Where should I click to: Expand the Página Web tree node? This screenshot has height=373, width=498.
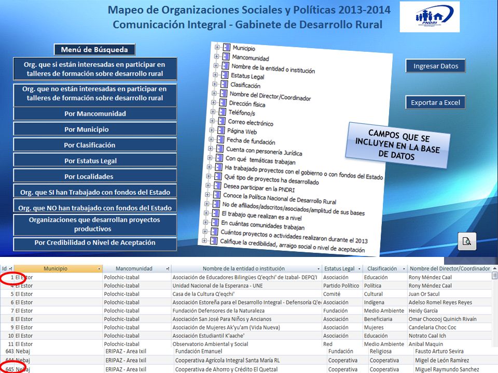click(x=212, y=130)
